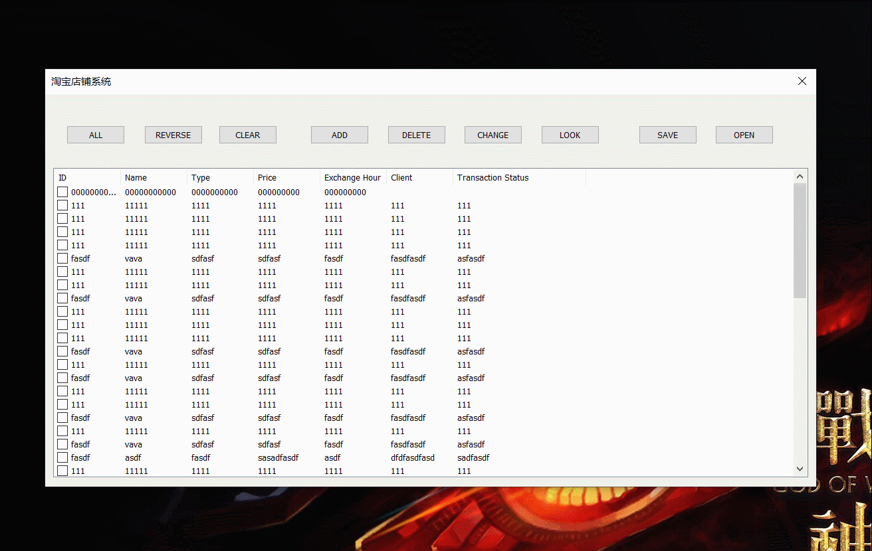Click the Client column header
The width and height of the screenshot is (872, 551).
coord(420,177)
